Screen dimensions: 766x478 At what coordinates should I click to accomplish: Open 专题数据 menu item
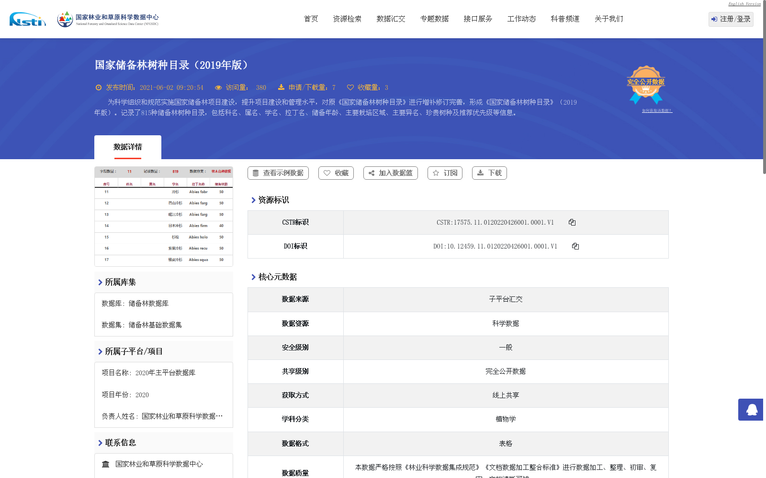tap(434, 19)
